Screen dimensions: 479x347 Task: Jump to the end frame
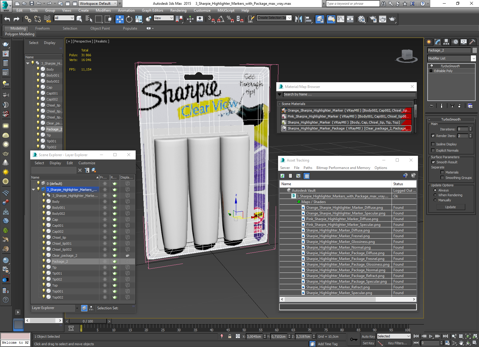click(x=445, y=336)
